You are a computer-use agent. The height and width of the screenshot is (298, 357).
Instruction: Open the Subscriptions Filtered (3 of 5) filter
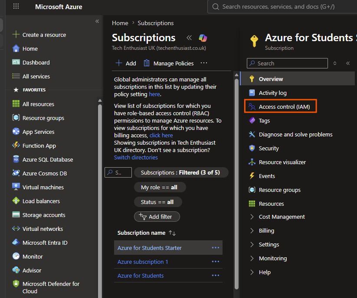[181, 172]
